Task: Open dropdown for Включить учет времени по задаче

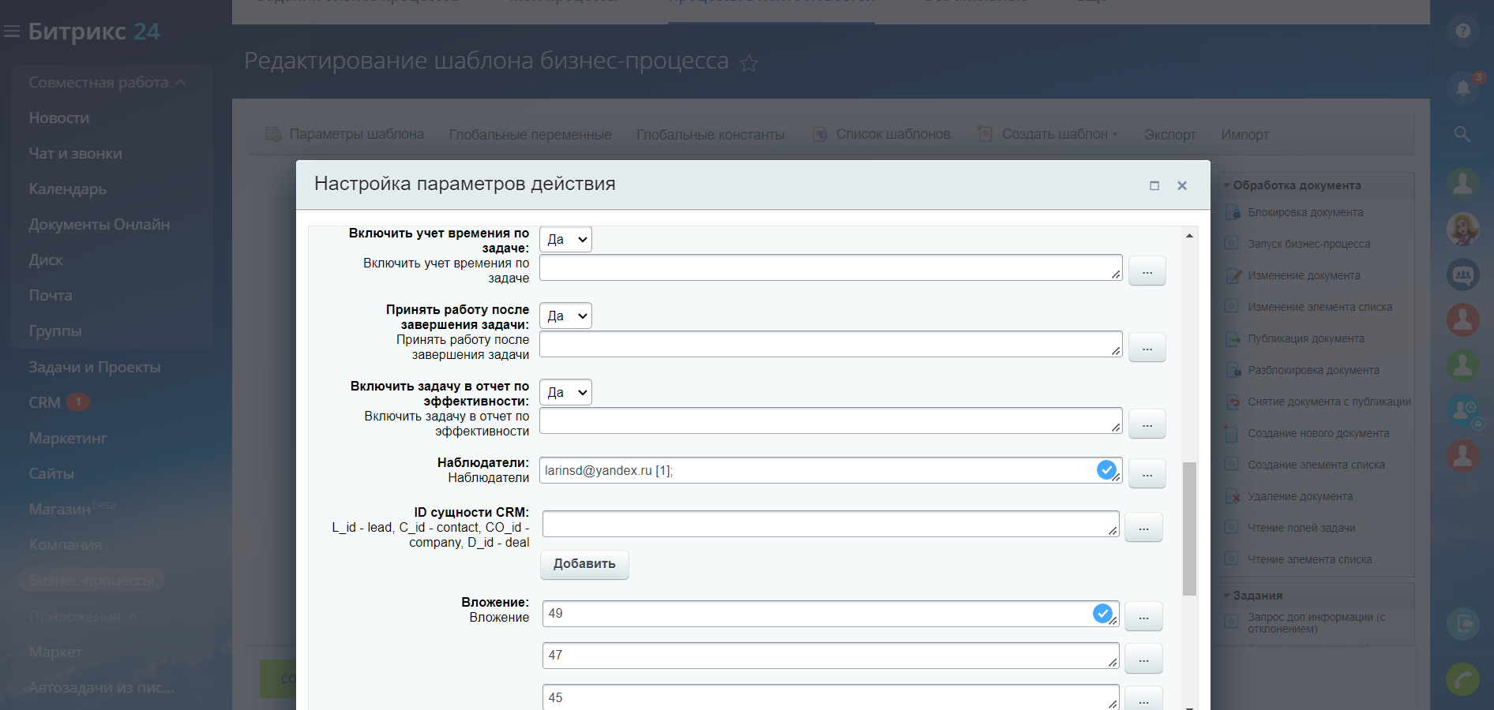Action: (565, 240)
